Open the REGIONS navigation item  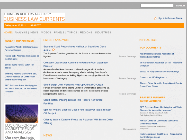[86, 33]
